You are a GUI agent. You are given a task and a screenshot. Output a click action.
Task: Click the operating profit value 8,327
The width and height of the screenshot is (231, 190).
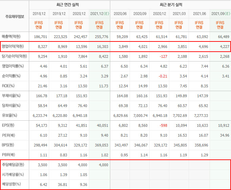(42, 47)
